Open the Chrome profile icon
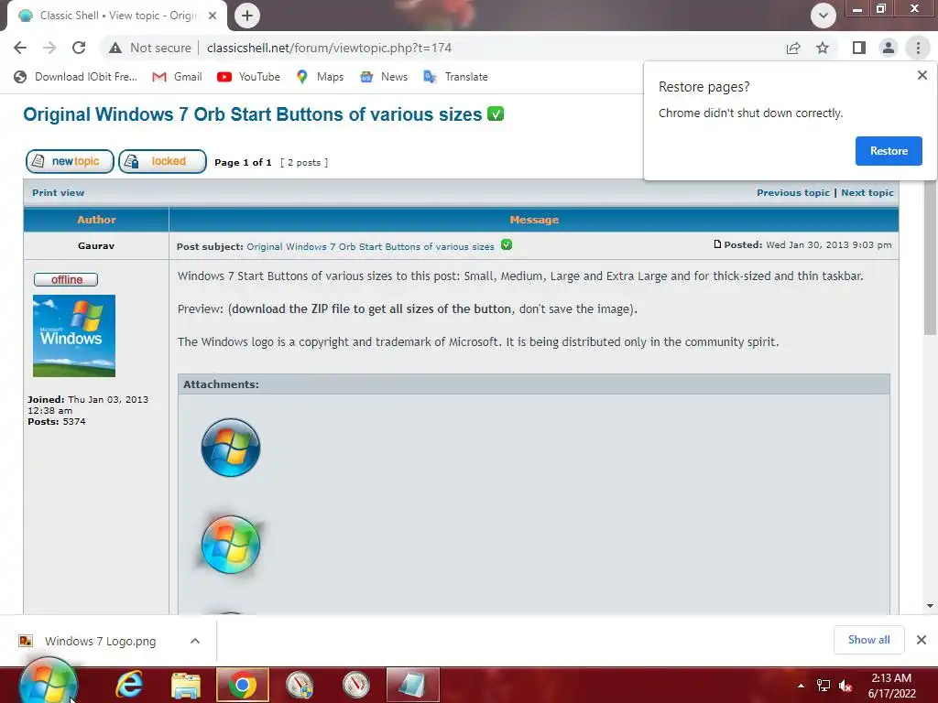The width and height of the screenshot is (938, 703). [x=889, y=48]
